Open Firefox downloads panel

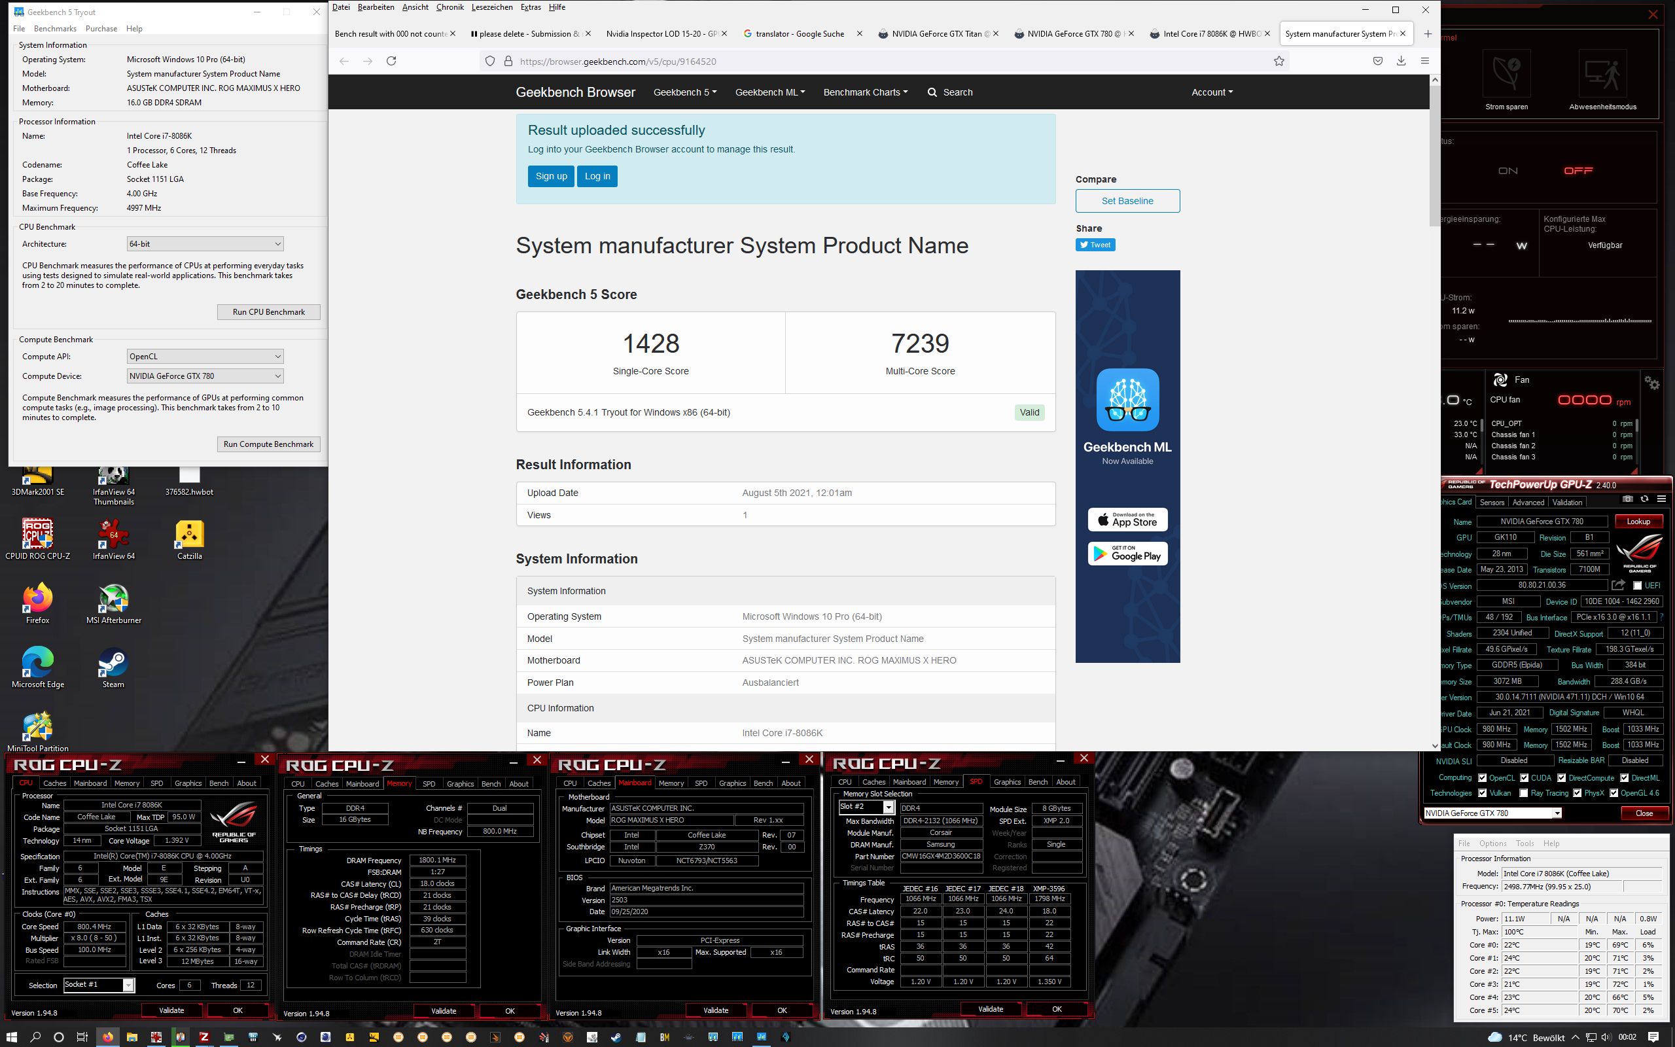tap(1401, 61)
